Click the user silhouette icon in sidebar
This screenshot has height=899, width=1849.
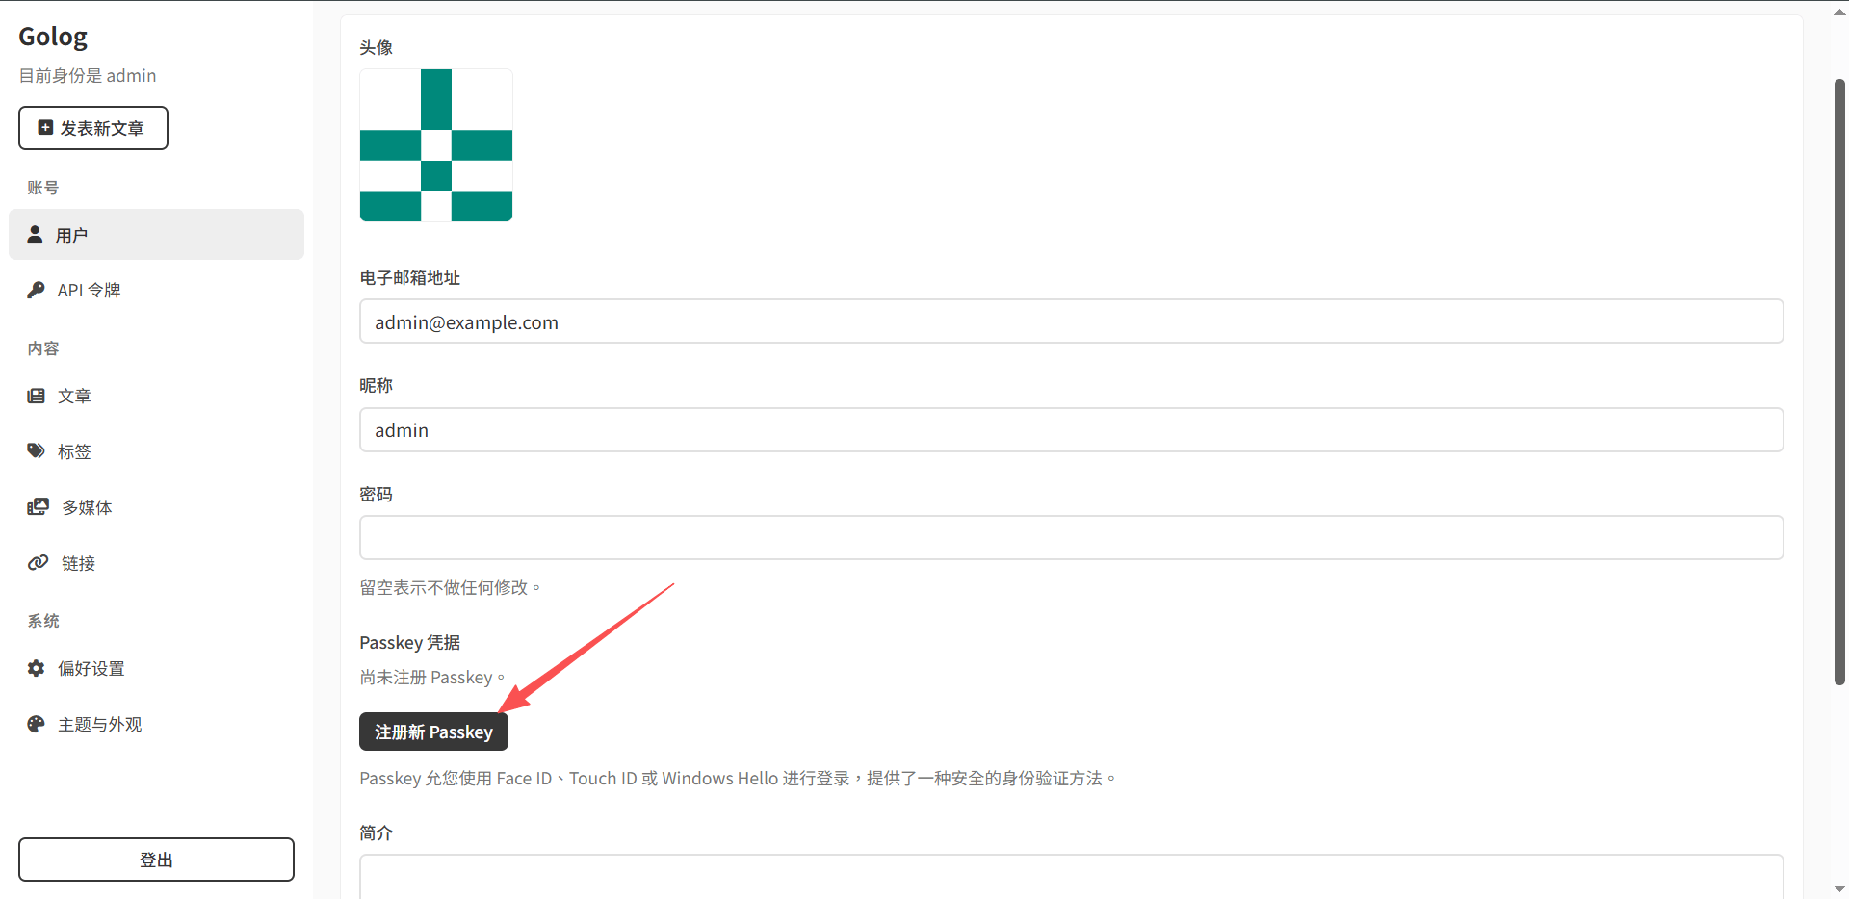(x=36, y=234)
